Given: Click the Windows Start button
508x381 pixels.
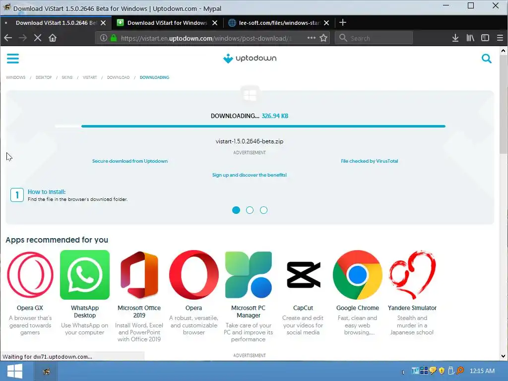Looking at the screenshot, I should [x=14, y=371].
